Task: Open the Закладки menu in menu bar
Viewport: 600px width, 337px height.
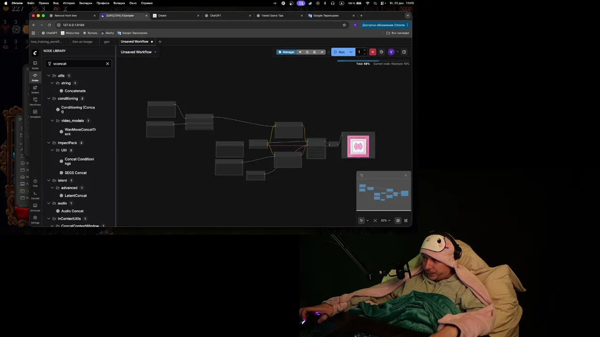Action: coord(85,3)
